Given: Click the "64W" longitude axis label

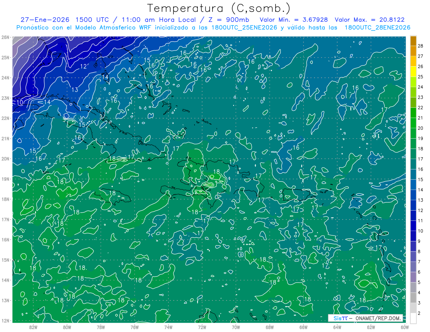Looking at the screenshot, I should click(337, 327).
